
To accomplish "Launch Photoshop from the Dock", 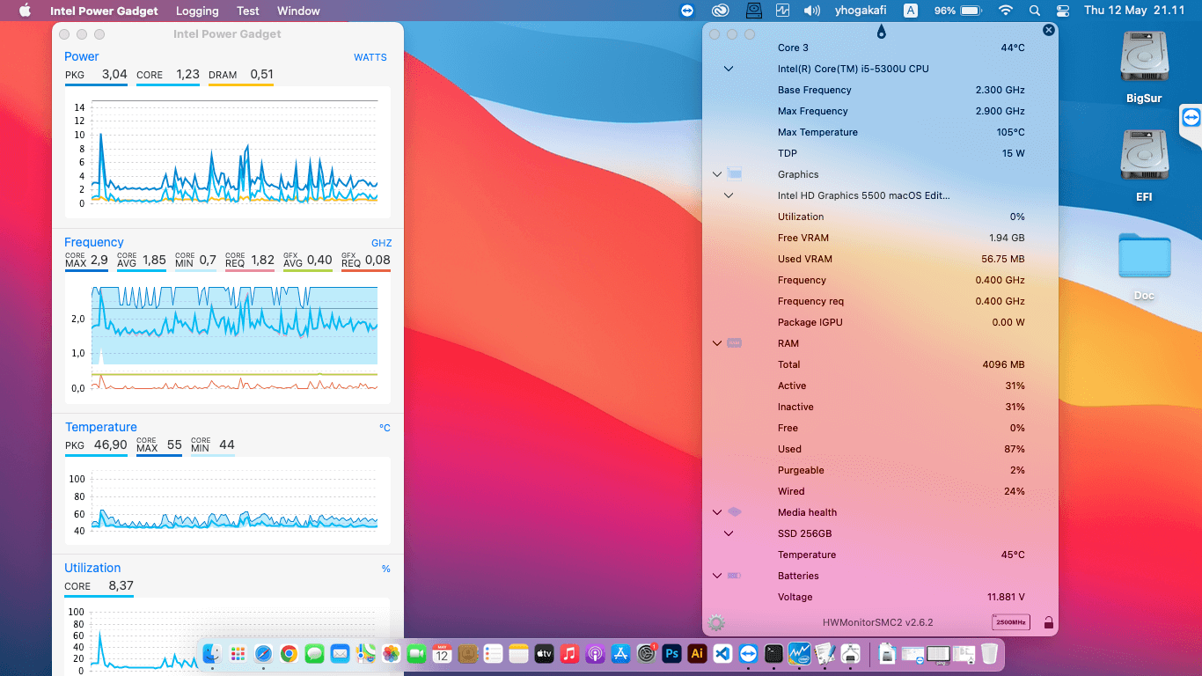I will click(x=671, y=653).
